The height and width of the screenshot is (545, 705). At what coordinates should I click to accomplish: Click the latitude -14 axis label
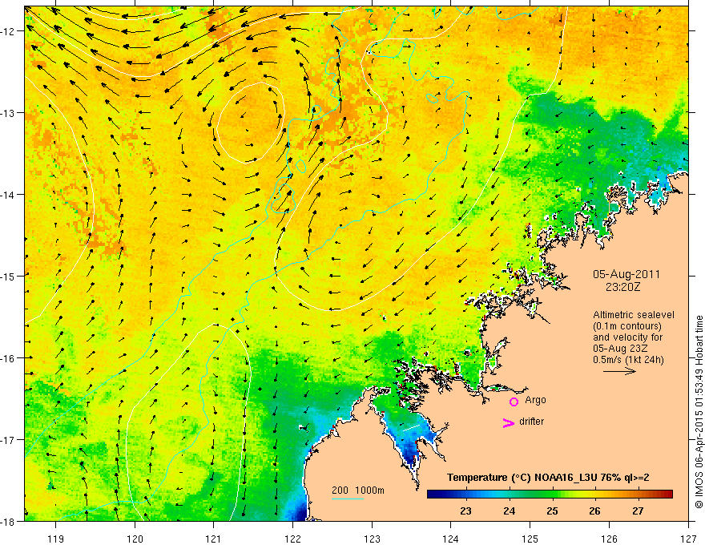(x=9, y=195)
